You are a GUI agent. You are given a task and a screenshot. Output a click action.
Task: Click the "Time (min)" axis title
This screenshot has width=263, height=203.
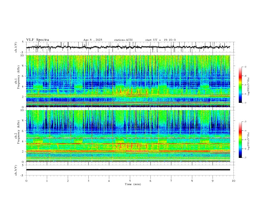click(x=133, y=184)
